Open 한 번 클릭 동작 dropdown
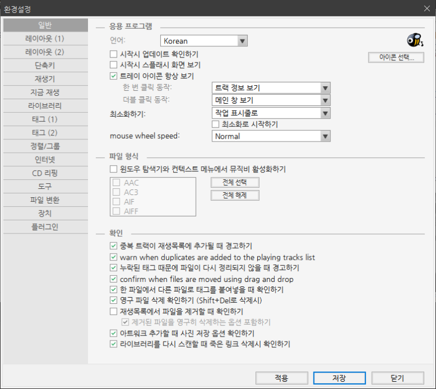This screenshot has height=389, width=436. (x=271, y=88)
